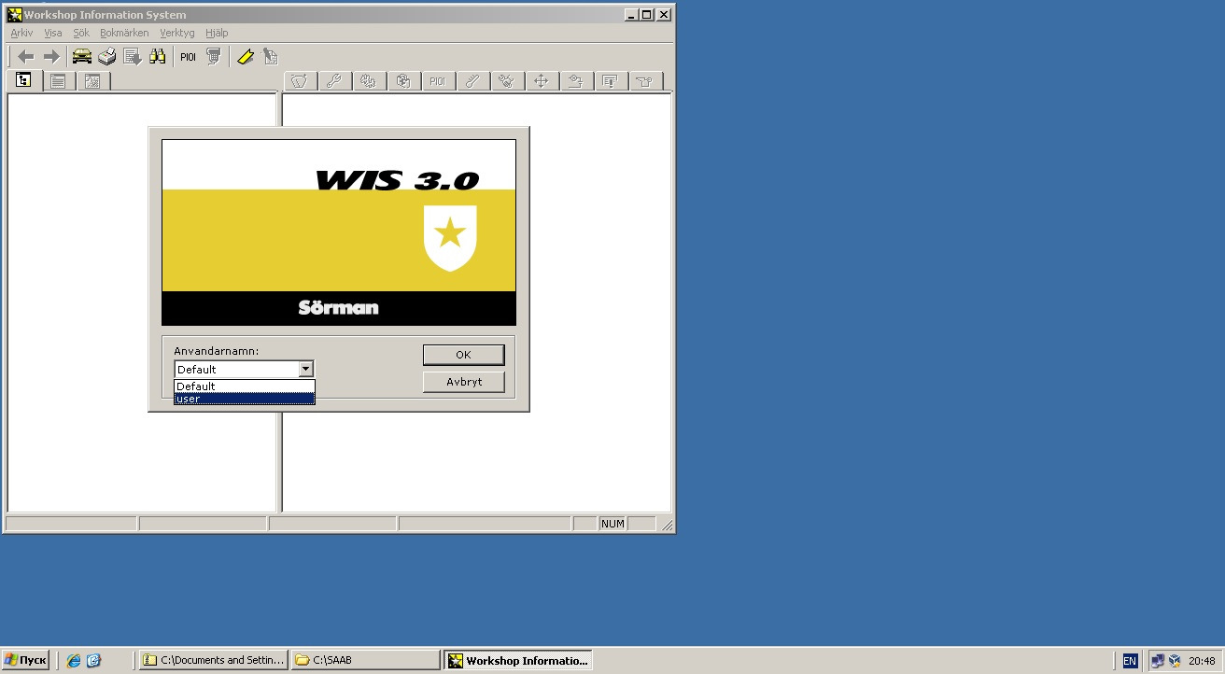
Task: Open the Sök menu
Action: pos(81,33)
